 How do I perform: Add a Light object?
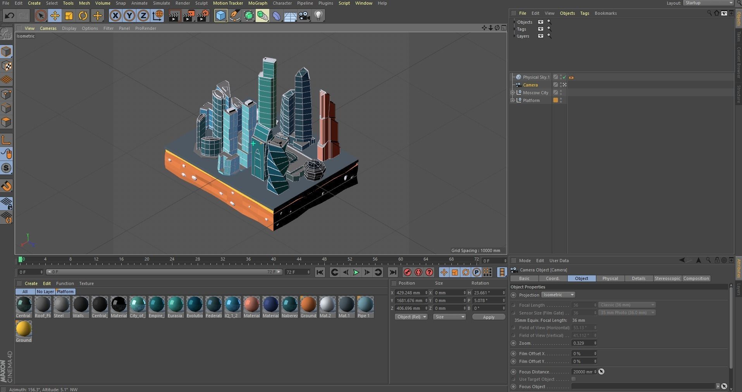point(318,16)
